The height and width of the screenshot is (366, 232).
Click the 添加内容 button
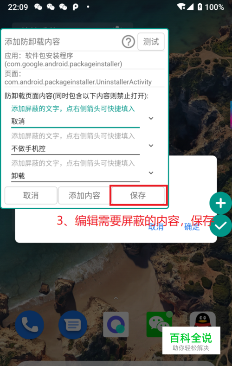[84, 195]
